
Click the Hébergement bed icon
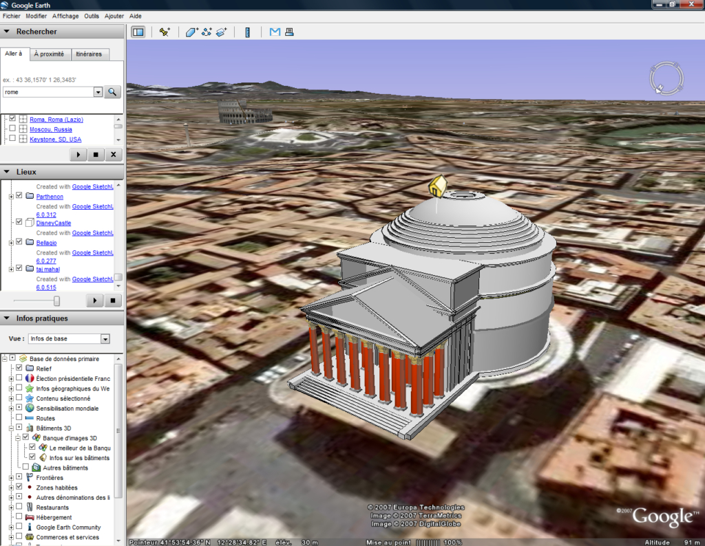click(30, 517)
